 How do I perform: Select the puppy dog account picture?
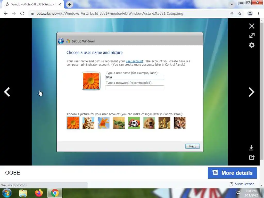click(149, 123)
